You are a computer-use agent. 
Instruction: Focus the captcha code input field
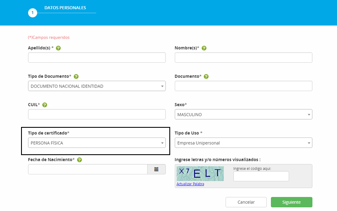tap(261, 176)
